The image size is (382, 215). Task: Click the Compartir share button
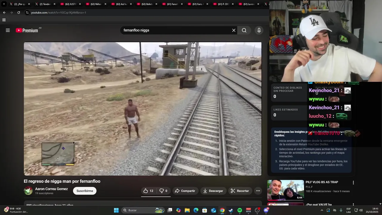pyautogui.click(x=185, y=191)
